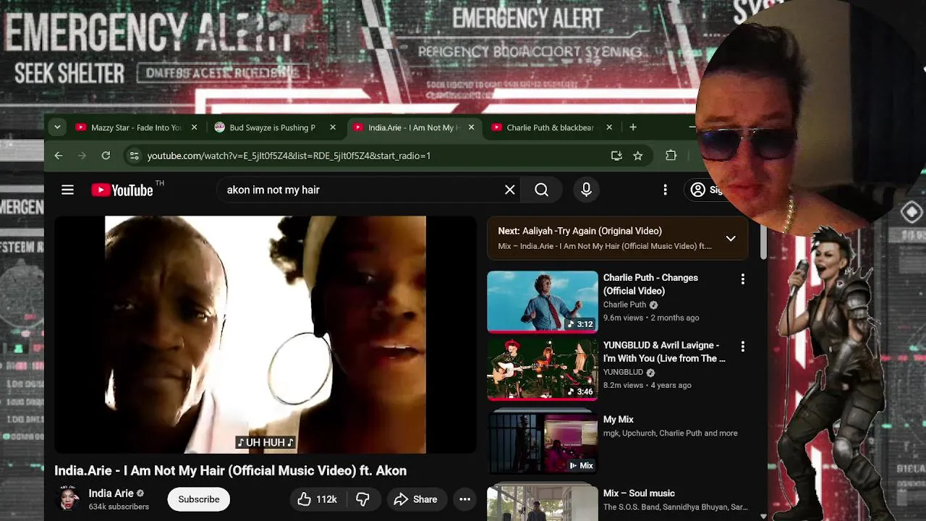
Task: Click the My Mix title
Action: (619, 420)
